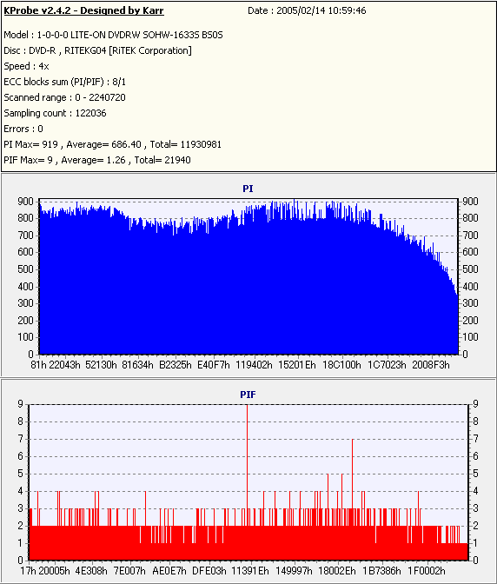Click the Scanned range line
The image size is (497, 584).
(x=65, y=97)
